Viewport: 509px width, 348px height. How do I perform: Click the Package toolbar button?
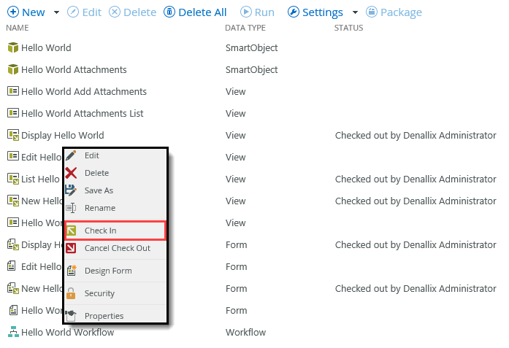click(394, 12)
